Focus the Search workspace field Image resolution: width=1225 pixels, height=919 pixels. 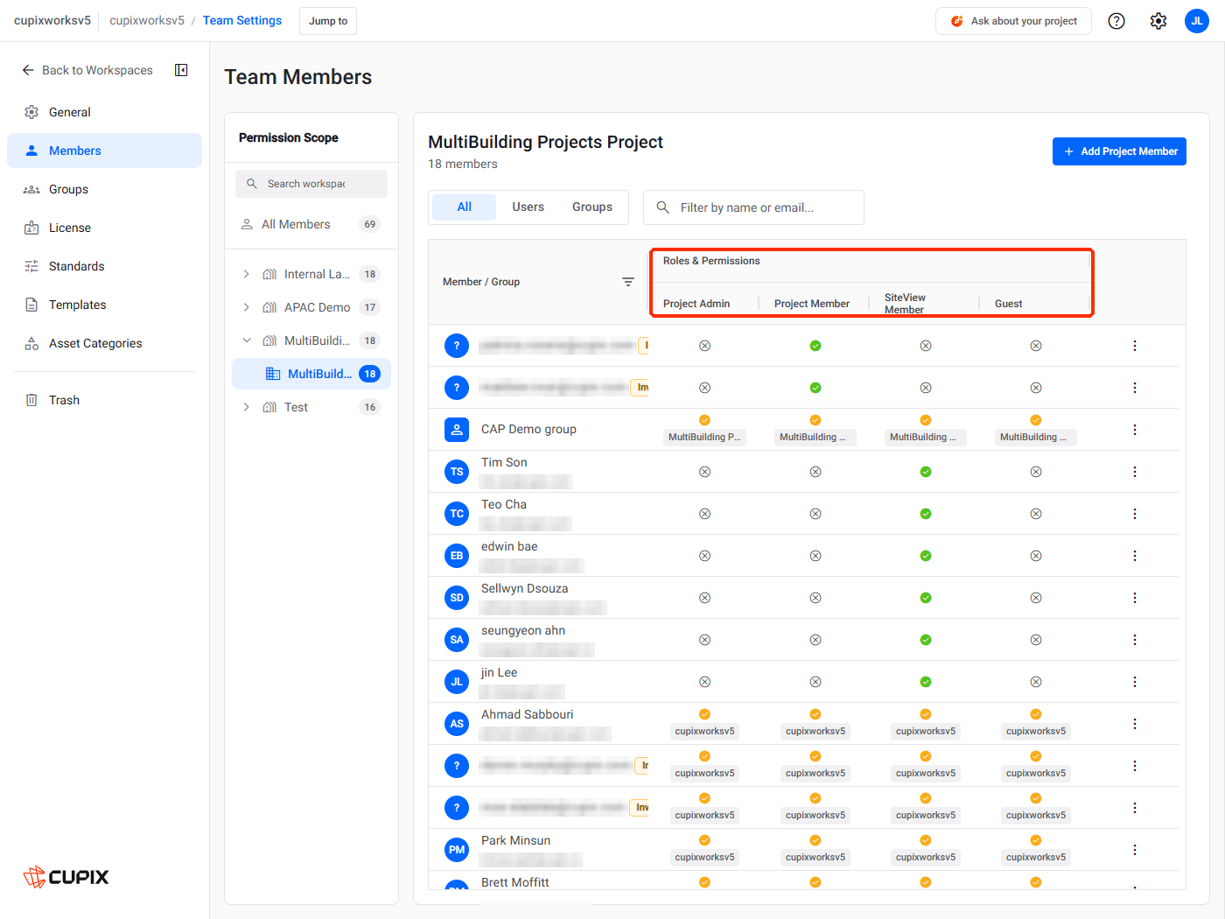(x=311, y=184)
